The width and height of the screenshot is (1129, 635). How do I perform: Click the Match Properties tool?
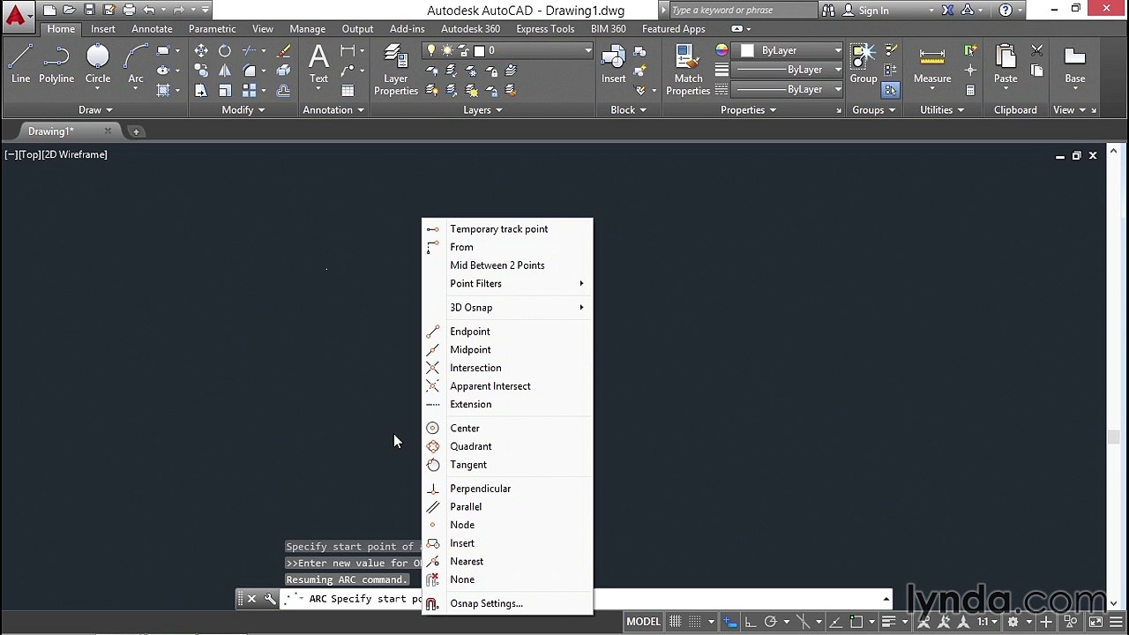click(x=688, y=69)
